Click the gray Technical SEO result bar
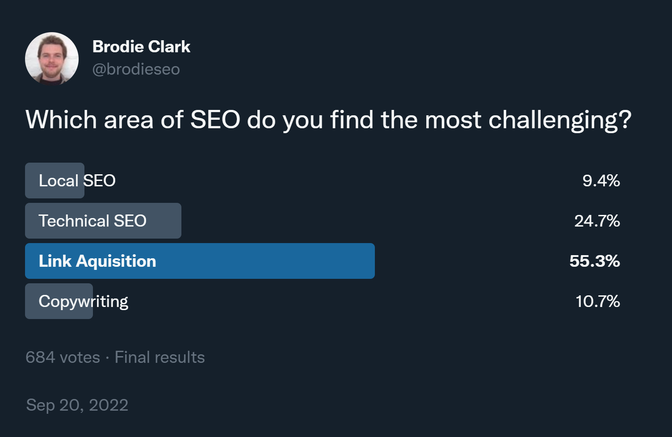Screen dimensions: 672x437 [x=164, y=221]
